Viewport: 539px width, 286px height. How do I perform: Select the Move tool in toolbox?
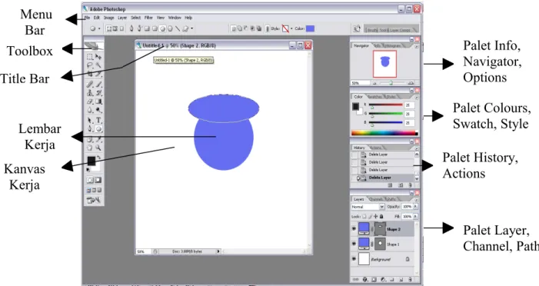[x=98, y=57]
